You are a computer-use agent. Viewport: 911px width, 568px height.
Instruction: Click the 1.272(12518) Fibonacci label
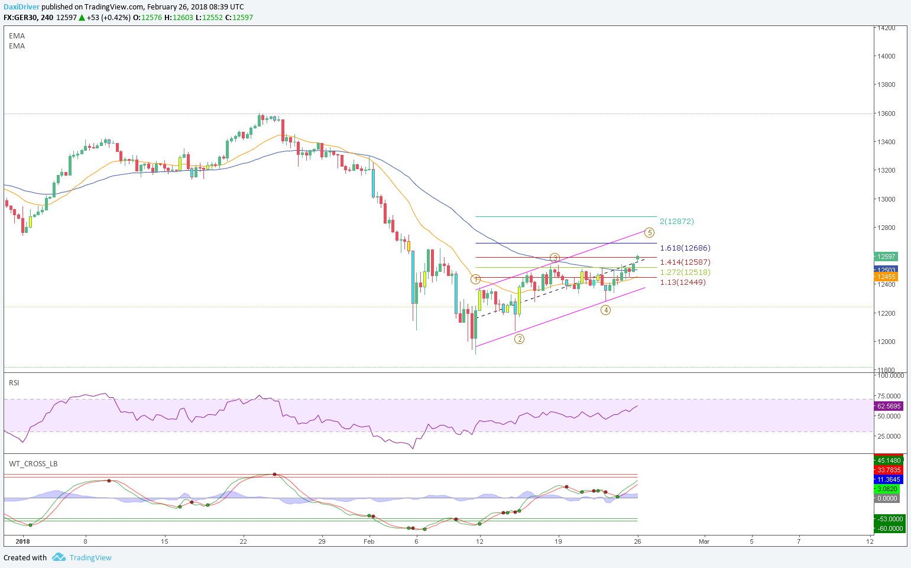pyautogui.click(x=685, y=272)
